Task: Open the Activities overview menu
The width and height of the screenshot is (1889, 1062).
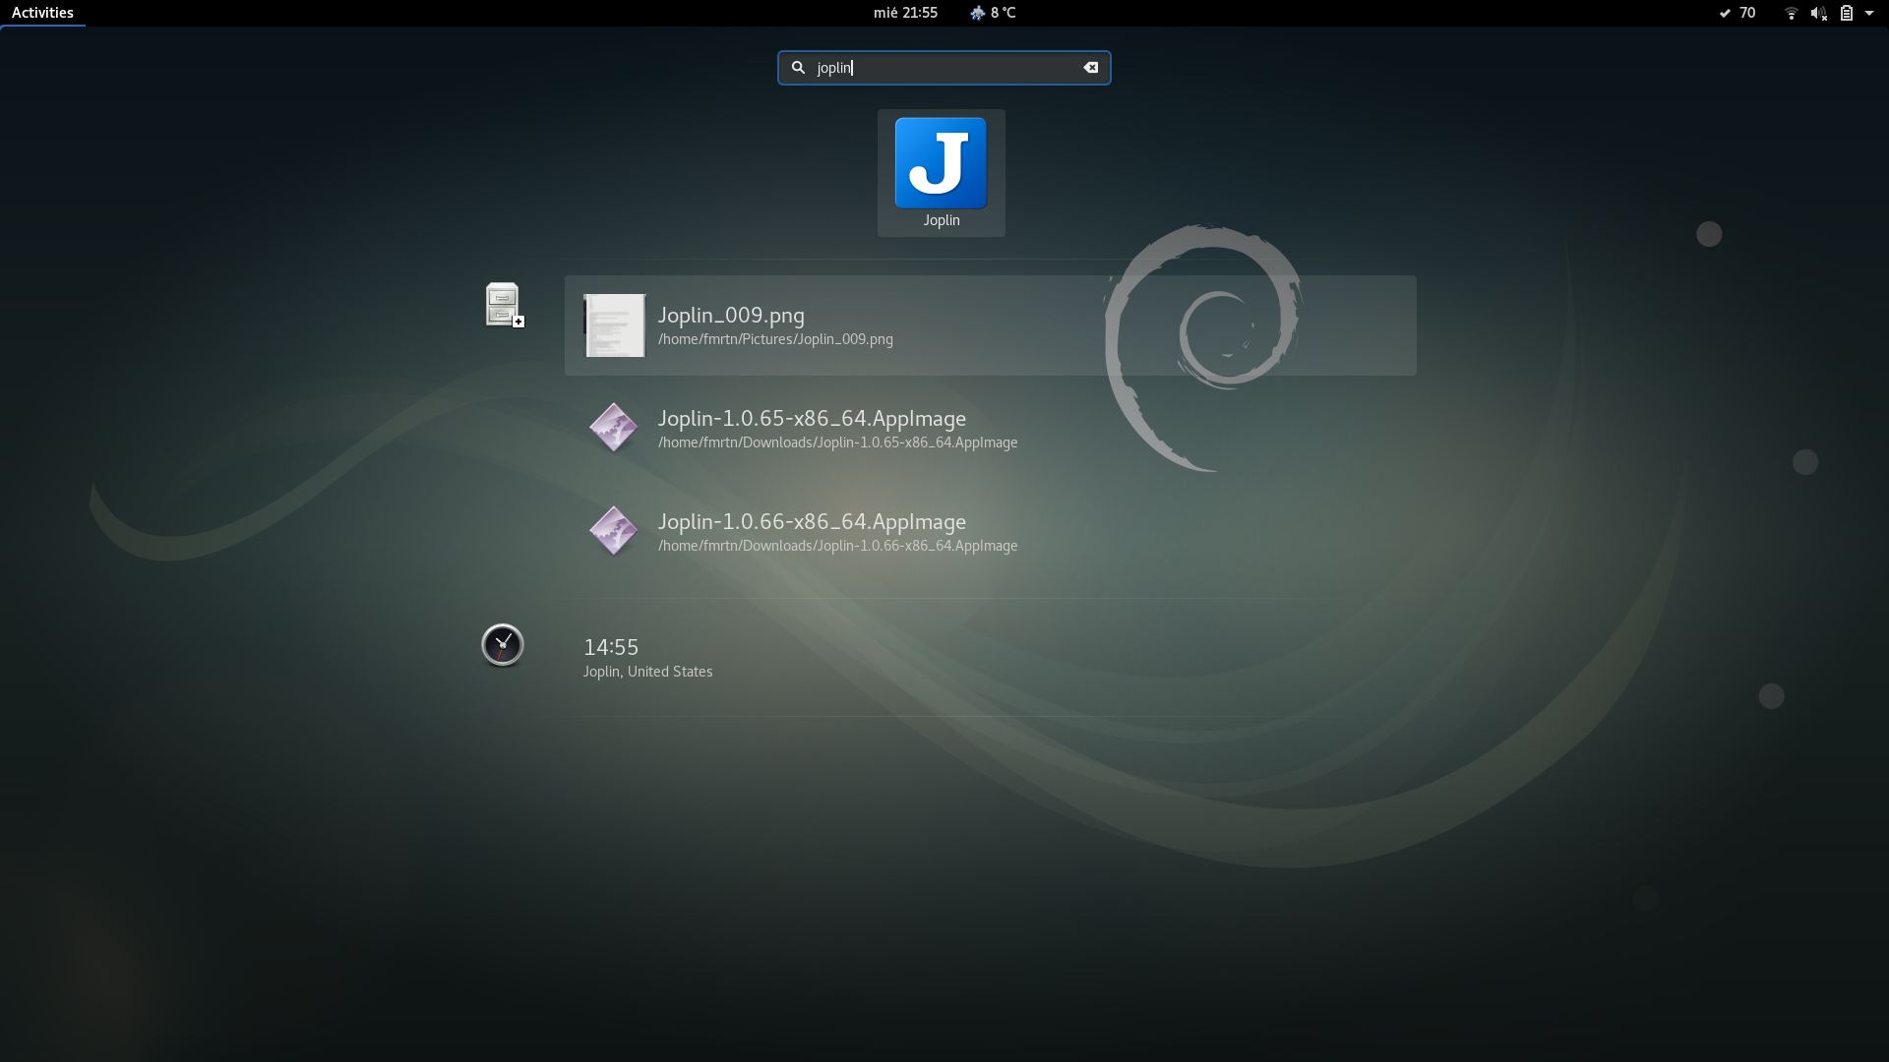Action: pyautogui.click(x=43, y=13)
